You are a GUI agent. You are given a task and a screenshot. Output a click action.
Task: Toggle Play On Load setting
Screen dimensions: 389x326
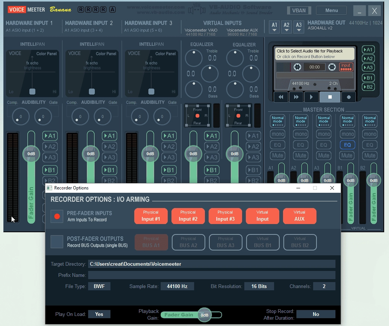(99, 314)
